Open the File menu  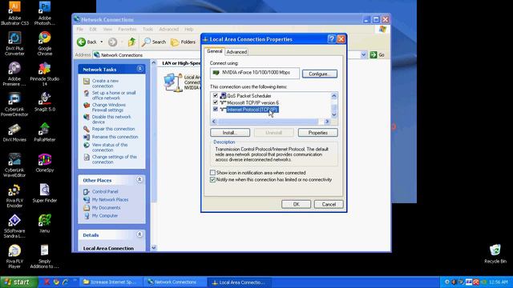[80, 29]
